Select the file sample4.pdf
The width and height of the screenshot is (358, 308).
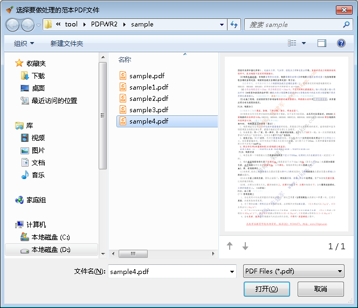167,121
